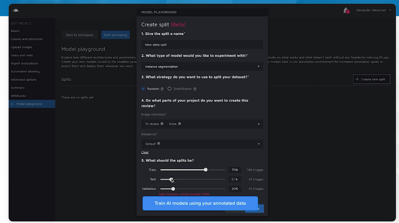This screenshot has width=399, height=223.
Task: Click the Test percentage value box
Action: 235,179
